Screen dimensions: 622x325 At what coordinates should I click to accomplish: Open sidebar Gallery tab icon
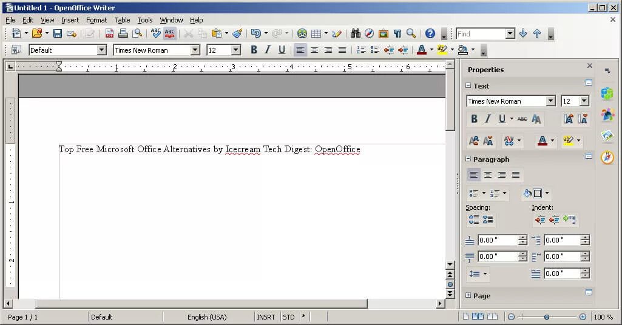607,136
